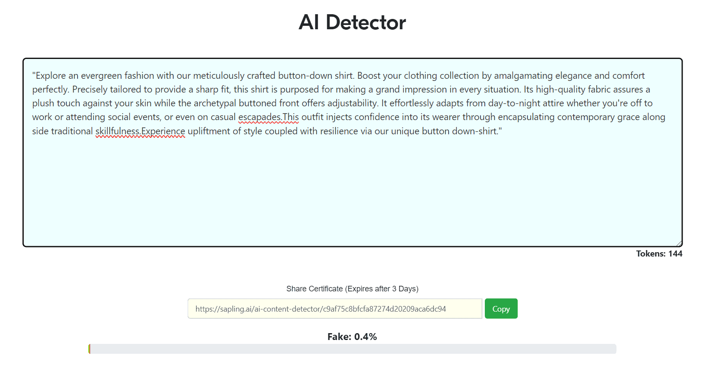Click the resize handle of the text area

(x=679, y=243)
